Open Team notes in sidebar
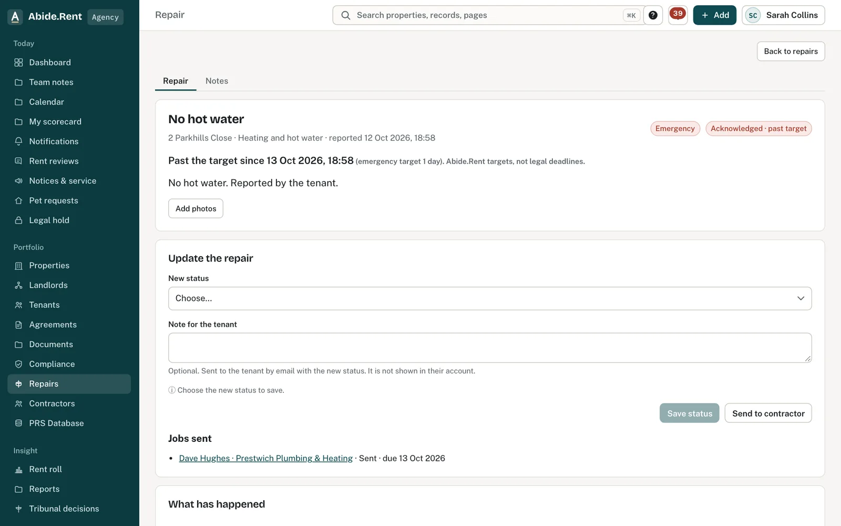Screen dimensions: 841x526 pos(69,82)
